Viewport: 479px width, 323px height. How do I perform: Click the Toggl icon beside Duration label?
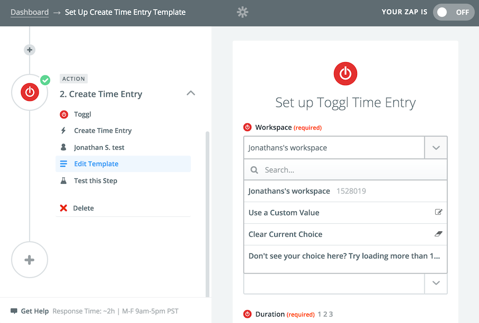(x=247, y=314)
